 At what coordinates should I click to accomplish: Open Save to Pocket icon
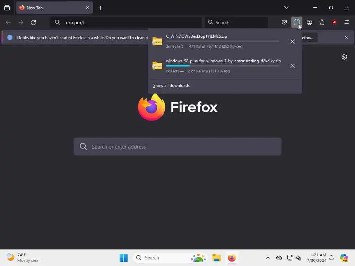(x=284, y=22)
